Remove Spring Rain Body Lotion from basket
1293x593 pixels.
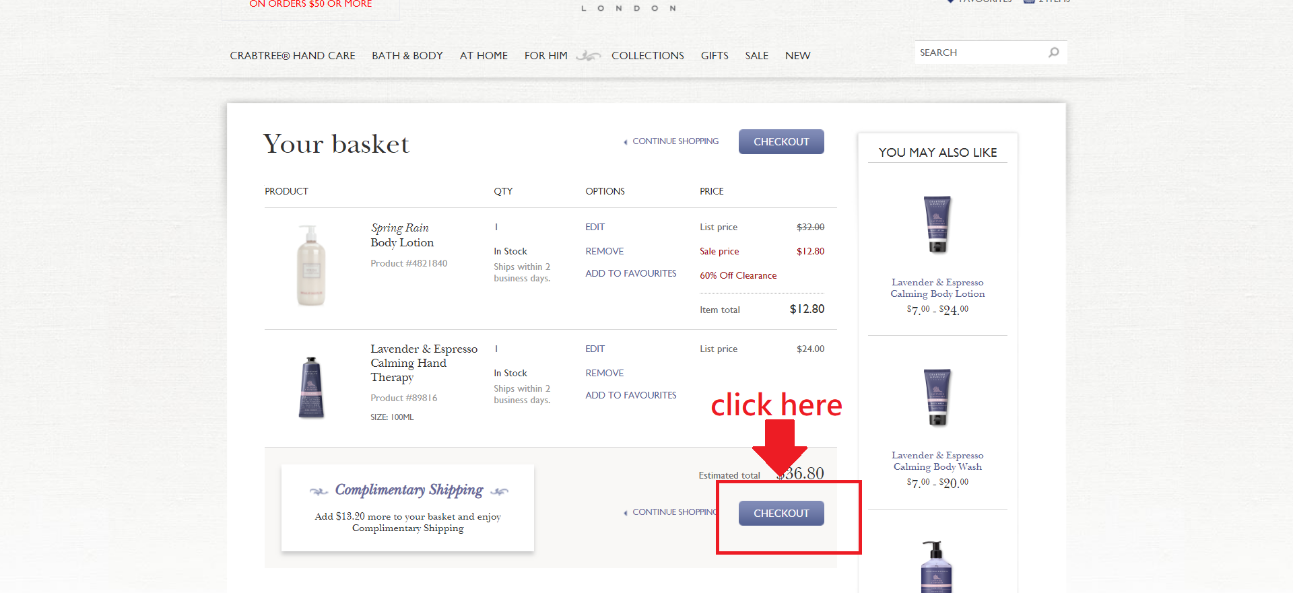tap(604, 251)
